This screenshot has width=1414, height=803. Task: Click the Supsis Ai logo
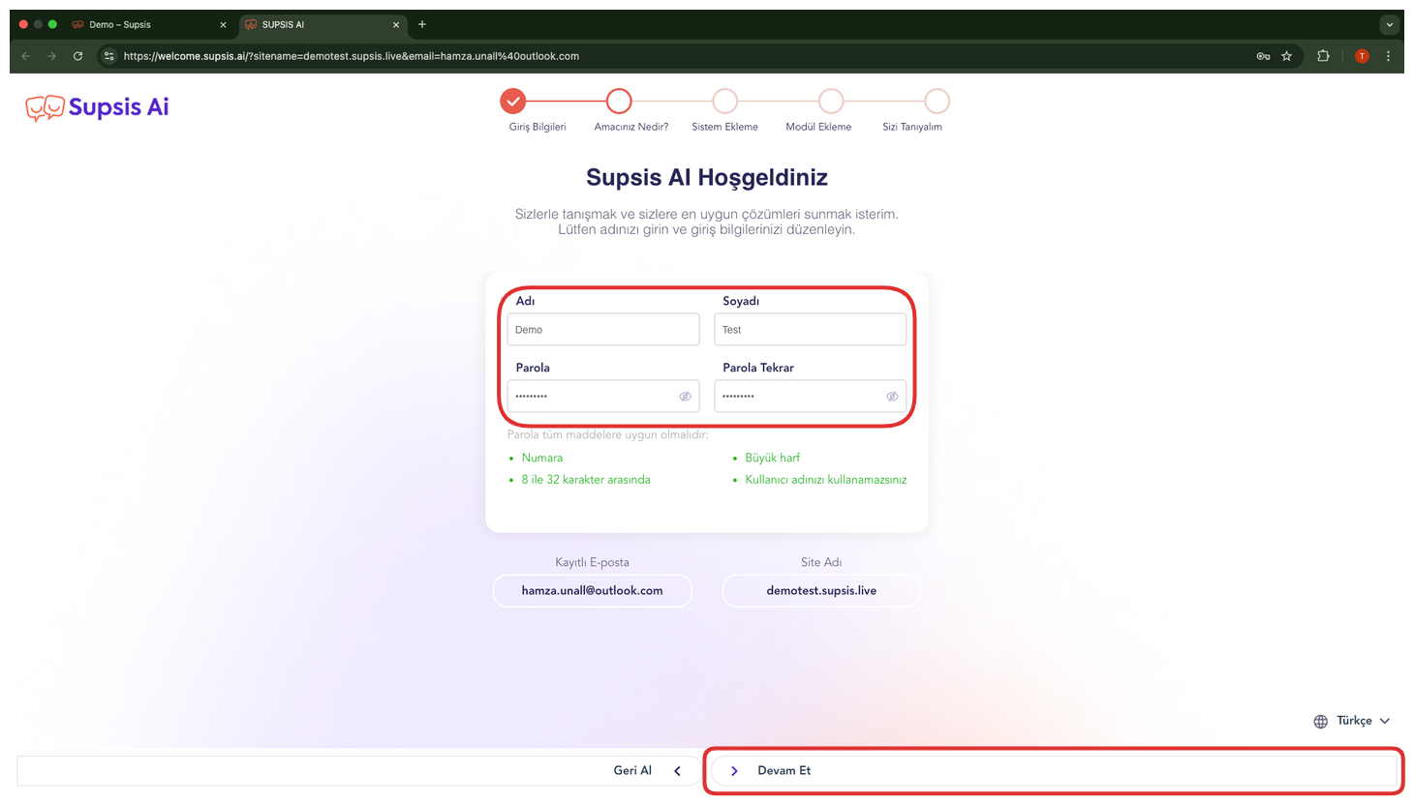tap(97, 107)
